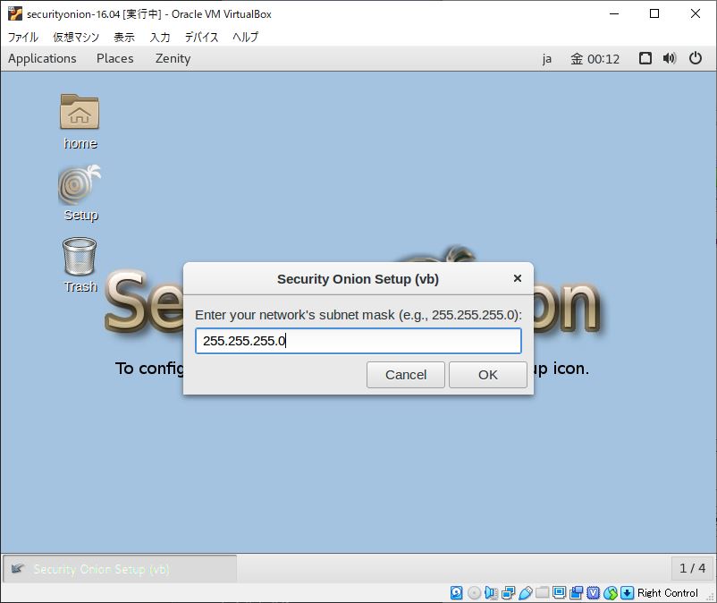Minimize the VirtualBox window

pos(614,13)
